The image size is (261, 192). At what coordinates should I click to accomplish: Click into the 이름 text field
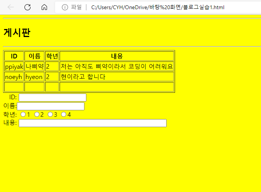pos(50,106)
